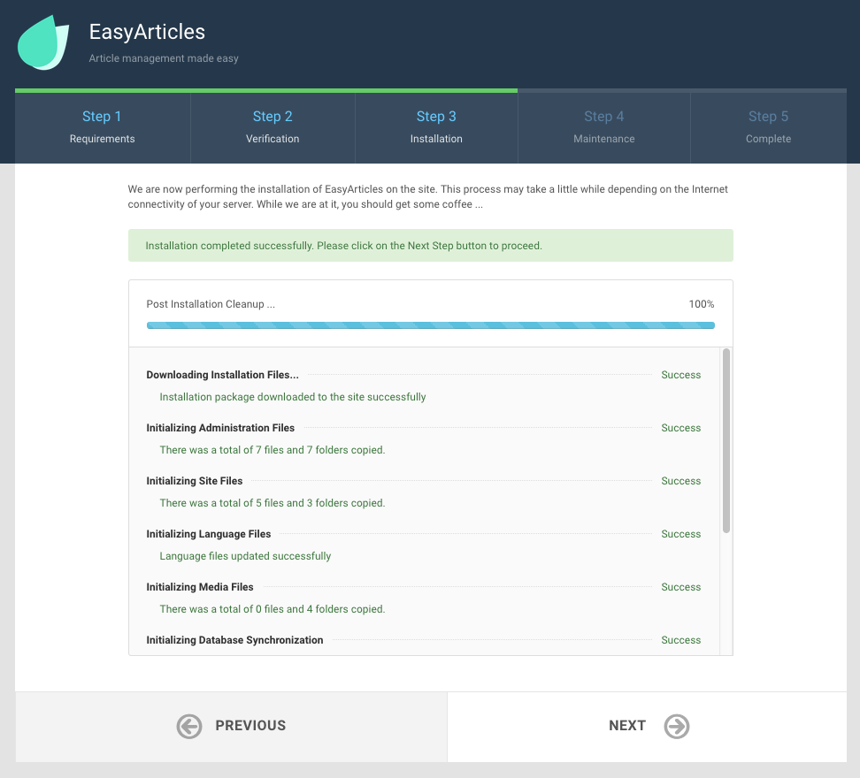
Task: Click the EasyArticles leaf logo
Action: 43,42
